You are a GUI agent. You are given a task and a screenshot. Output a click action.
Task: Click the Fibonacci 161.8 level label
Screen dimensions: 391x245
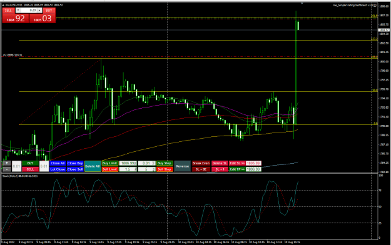[374, 16]
